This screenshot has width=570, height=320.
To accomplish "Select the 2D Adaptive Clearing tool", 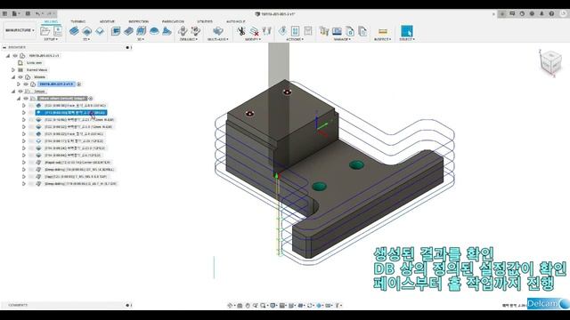I will point(74,31).
